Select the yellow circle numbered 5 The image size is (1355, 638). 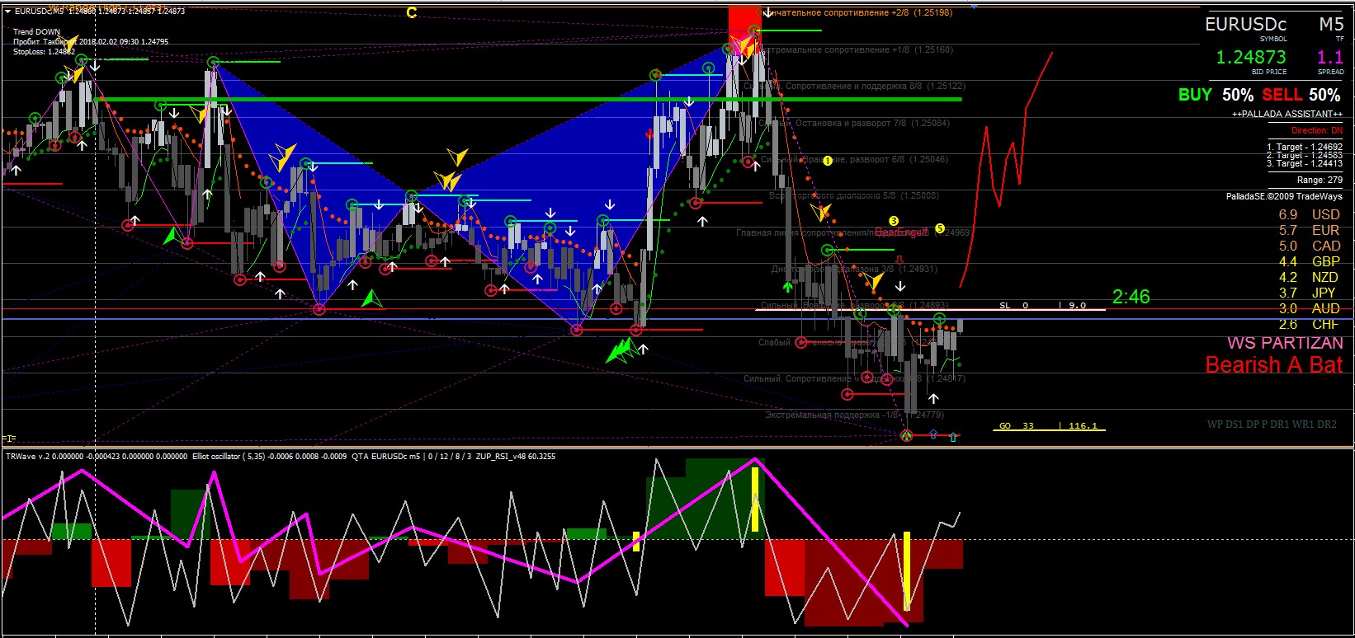pyautogui.click(x=940, y=228)
